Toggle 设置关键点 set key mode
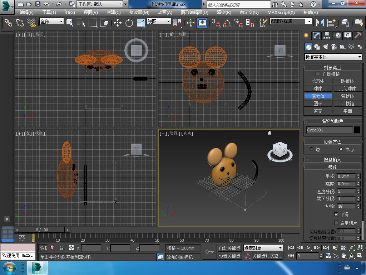Image resolution: width=366 pixels, height=275 pixels. (x=229, y=256)
